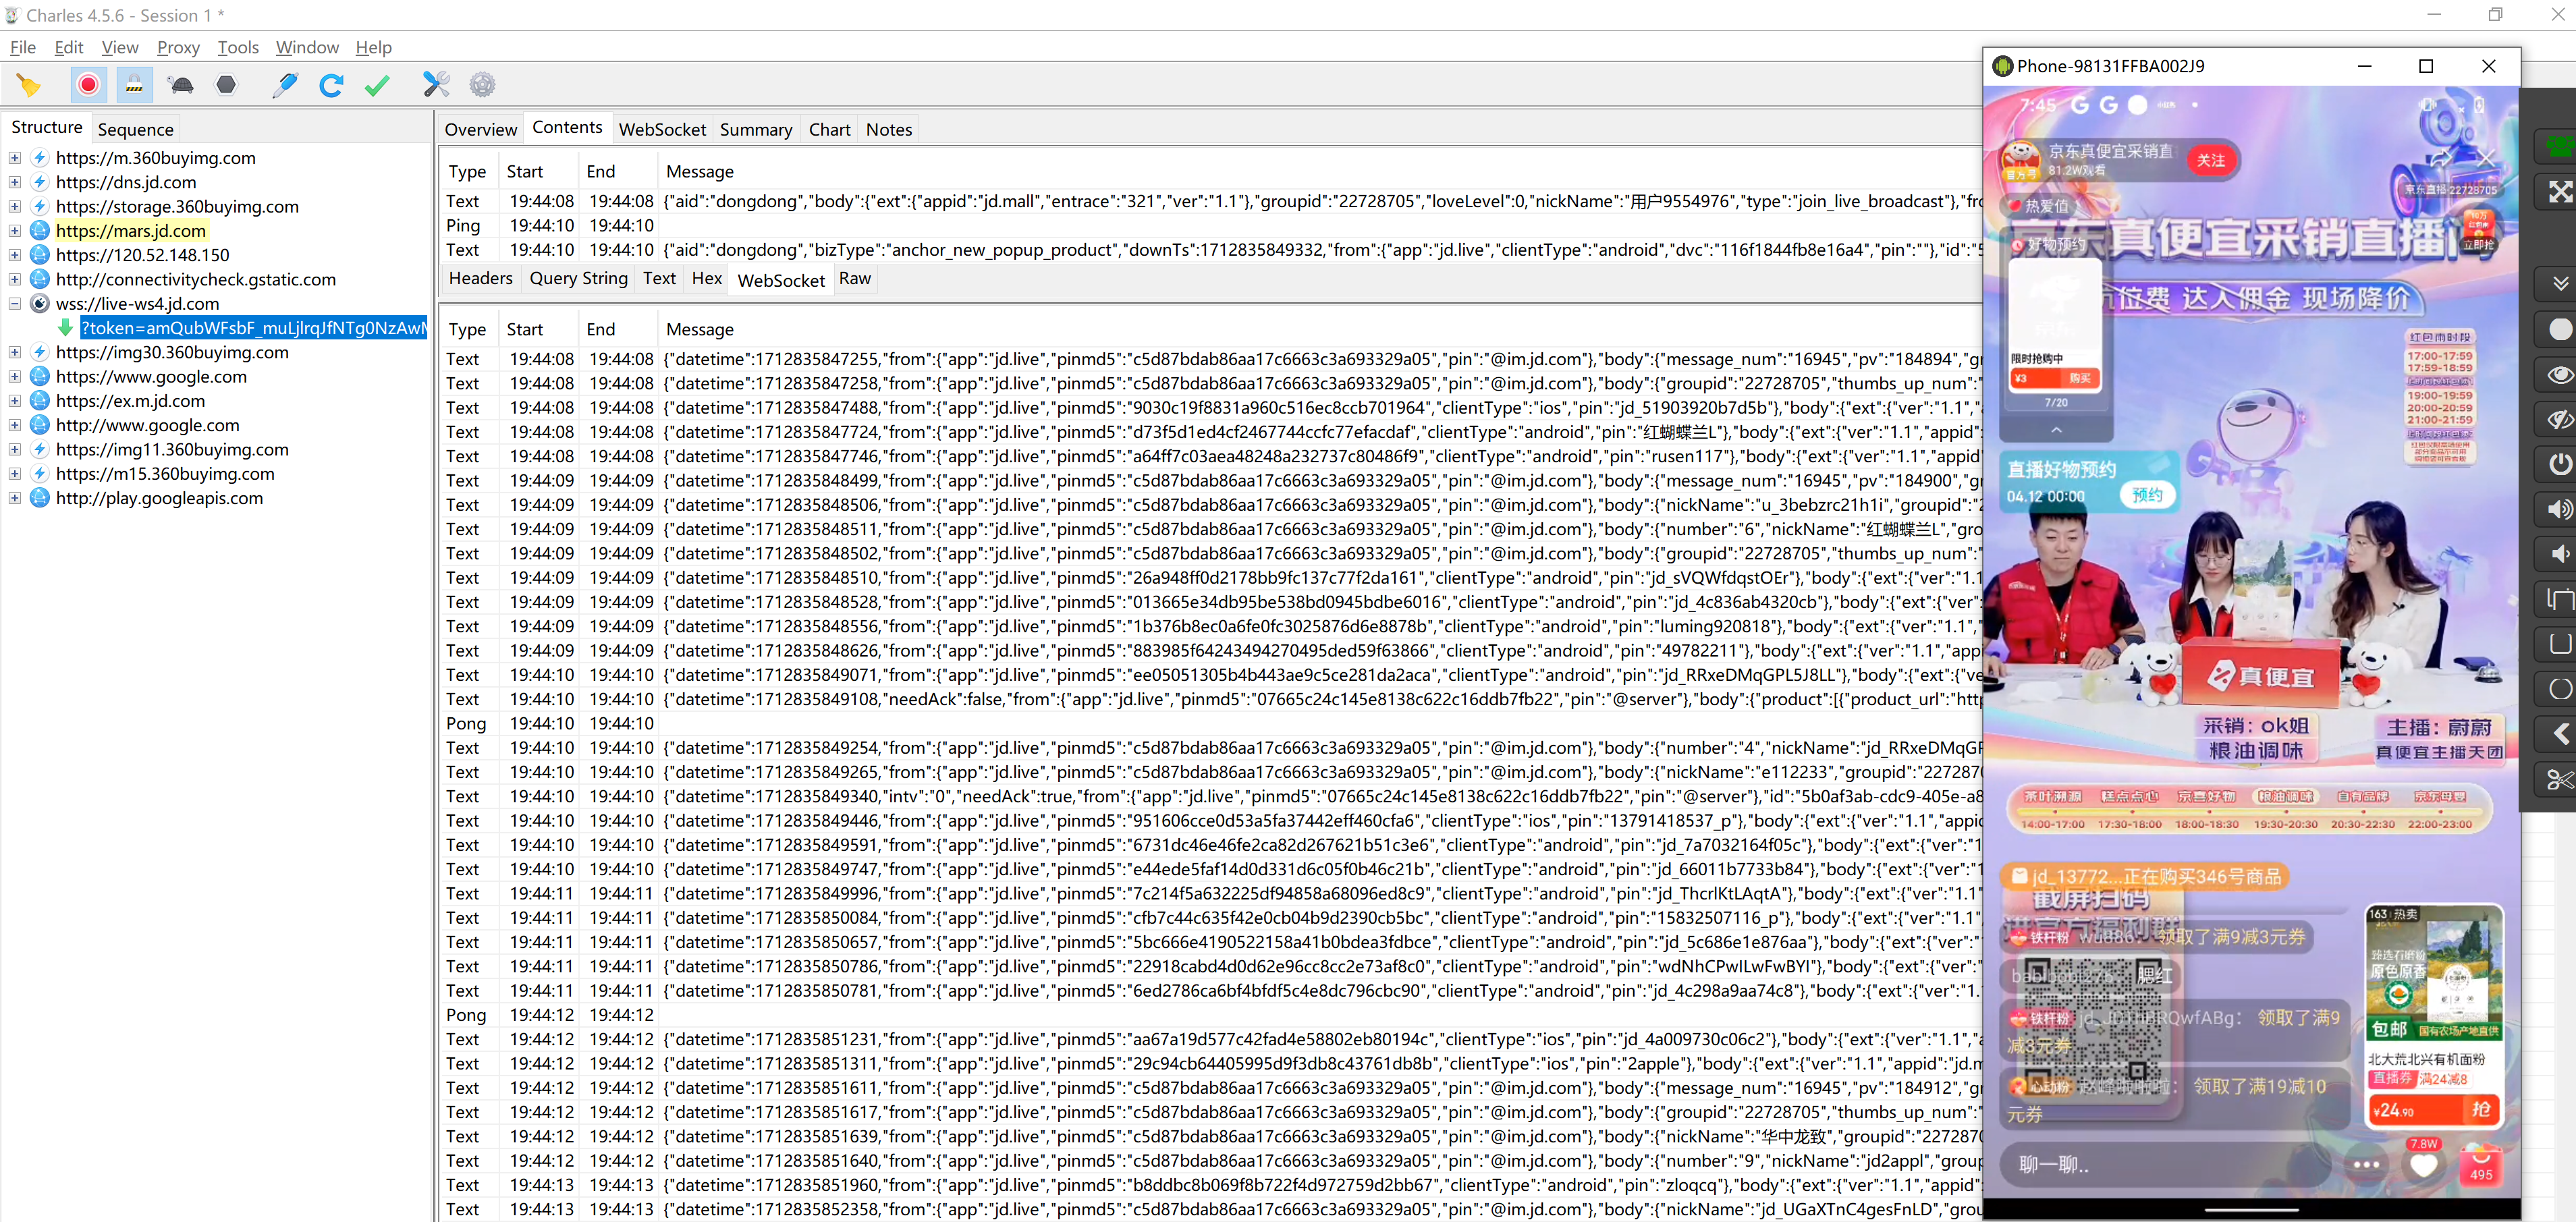The width and height of the screenshot is (2576, 1222).
Task: Collapse the wss://live-ws4.jd.com node
Action: pos(15,304)
